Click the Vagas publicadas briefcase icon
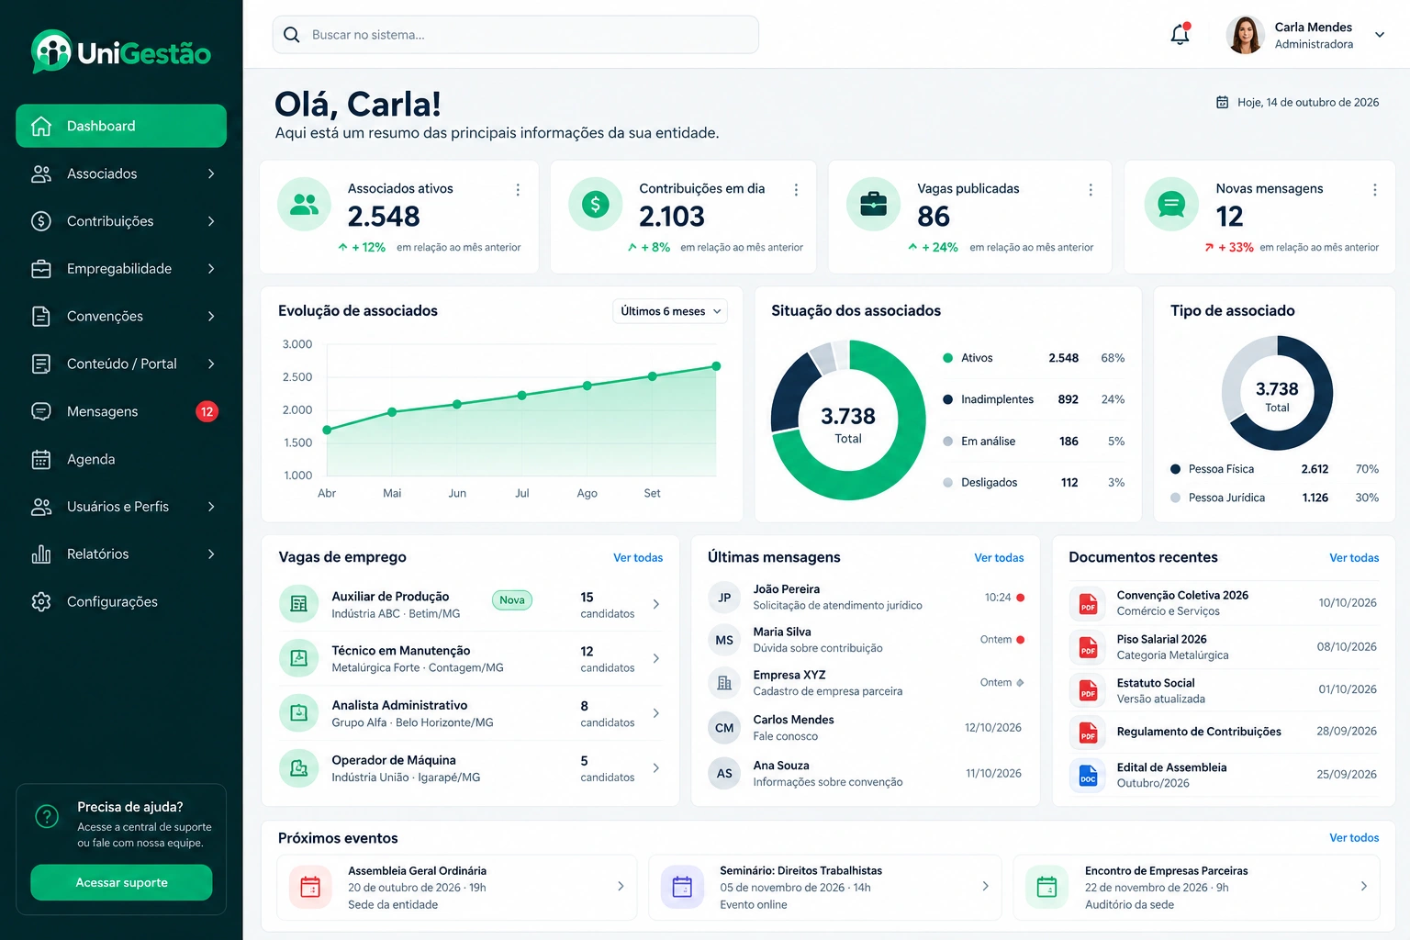1410x940 pixels. 873,204
